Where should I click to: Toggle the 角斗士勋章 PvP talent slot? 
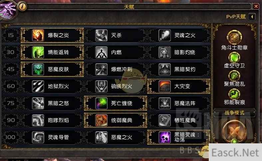[x=234, y=37]
